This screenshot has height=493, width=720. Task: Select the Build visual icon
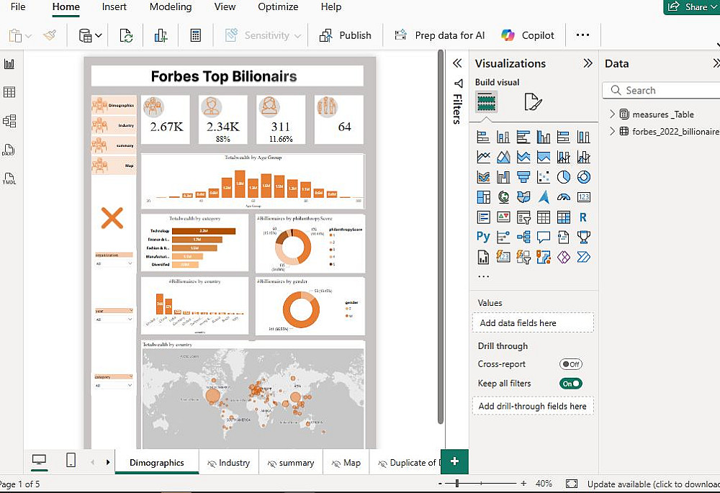[x=486, y=102]
